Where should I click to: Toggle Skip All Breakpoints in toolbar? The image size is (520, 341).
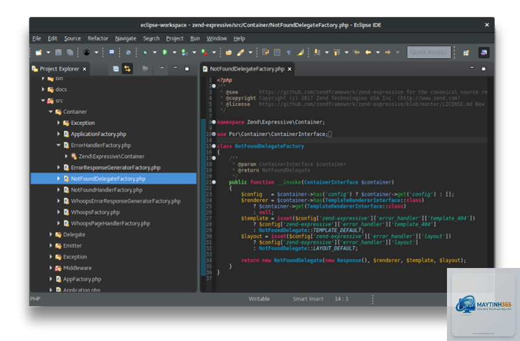[129, 53]
